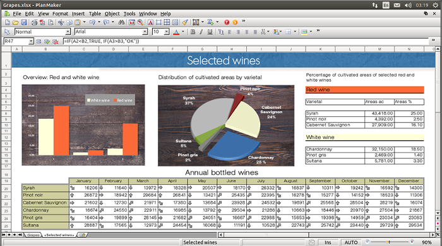Cancel the formula entry with red X button
The height and width of the screenshot is (246, 442).
point(56,42)
